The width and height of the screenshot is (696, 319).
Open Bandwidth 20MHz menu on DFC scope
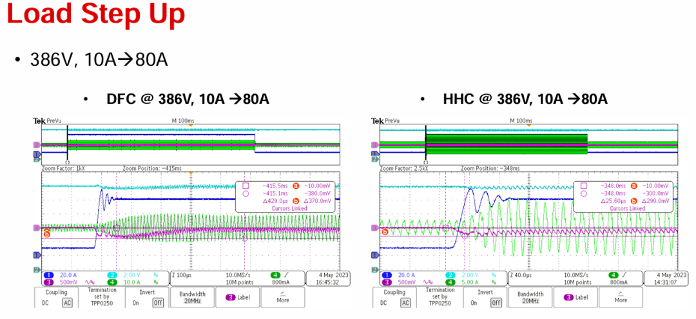(x=192, y=297)
